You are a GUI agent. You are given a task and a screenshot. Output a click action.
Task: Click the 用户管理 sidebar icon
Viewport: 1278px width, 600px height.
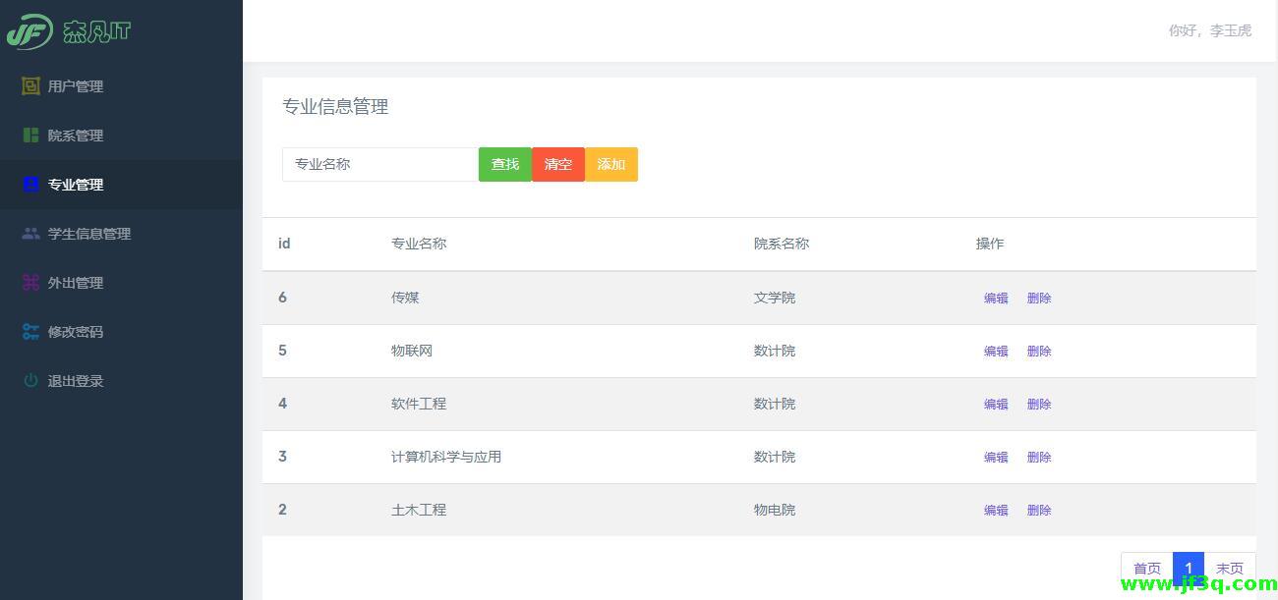tap(30, 86)
